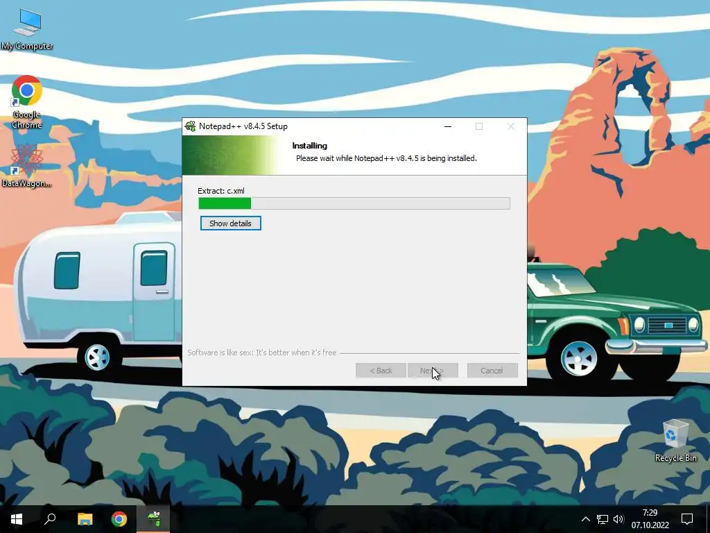Open Chrome from the taskbar
710x533 pixels.
[x=119, y=519]
